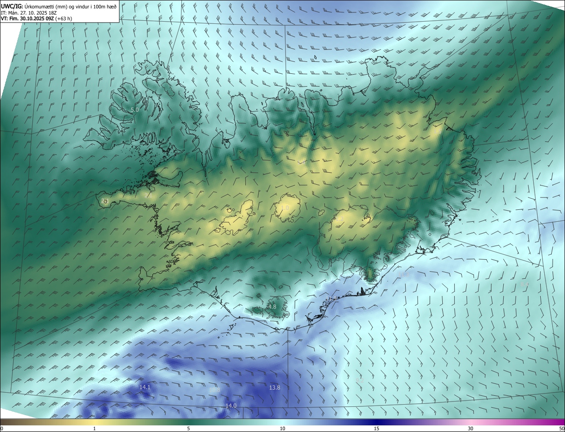Click the initial time line "IT: Mán. 27. 10. 2025 18Z"
Viewport: 565px width, 432px height.
pos(28,13)
